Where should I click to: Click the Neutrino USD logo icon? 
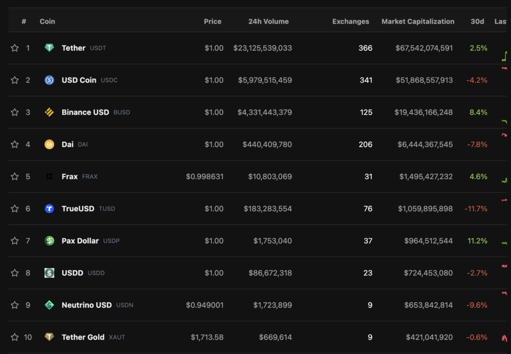click(49, 305)
